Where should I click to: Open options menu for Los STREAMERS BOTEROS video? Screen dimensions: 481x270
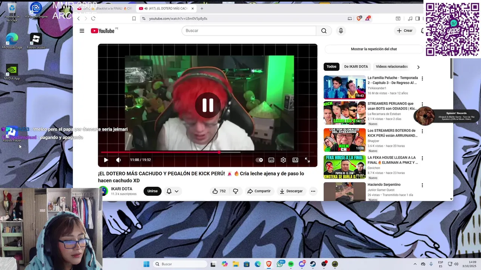coord(422,131)
